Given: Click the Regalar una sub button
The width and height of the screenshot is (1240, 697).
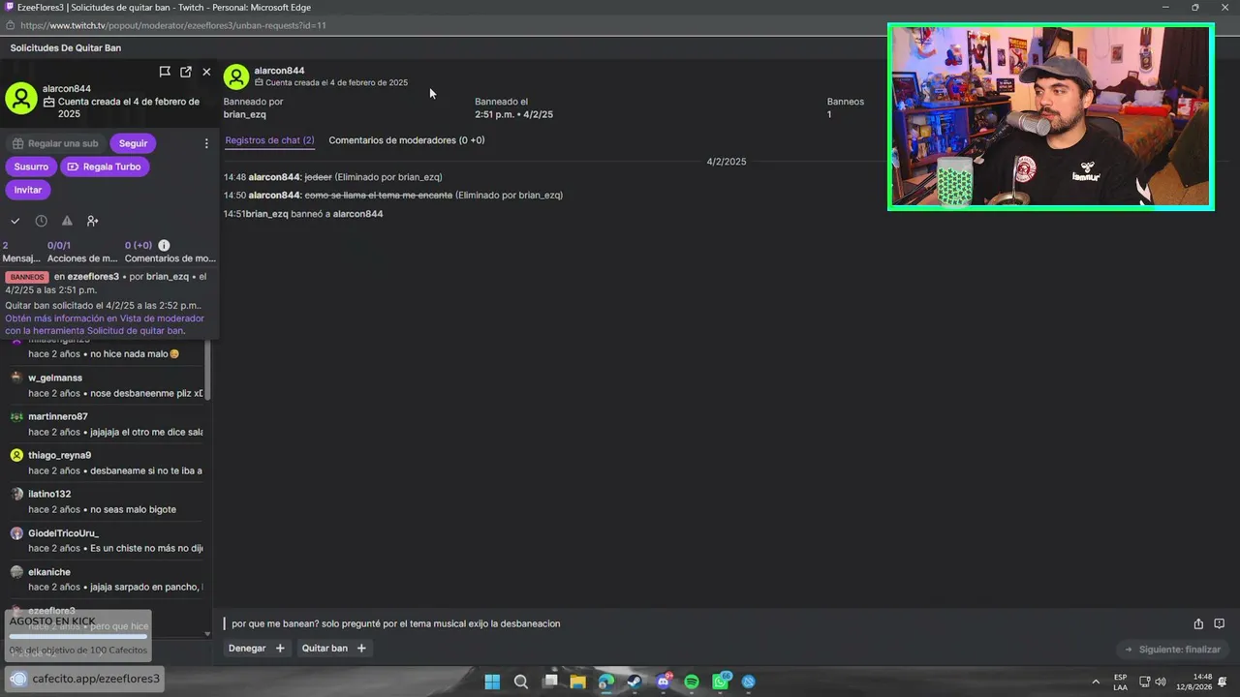Looking at the screenshot, I should (55, 143).
